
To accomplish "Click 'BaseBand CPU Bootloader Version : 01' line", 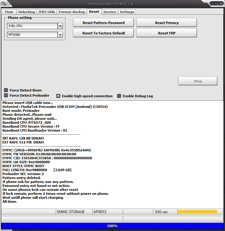I will pyautogui.click(x=35, y=130).
